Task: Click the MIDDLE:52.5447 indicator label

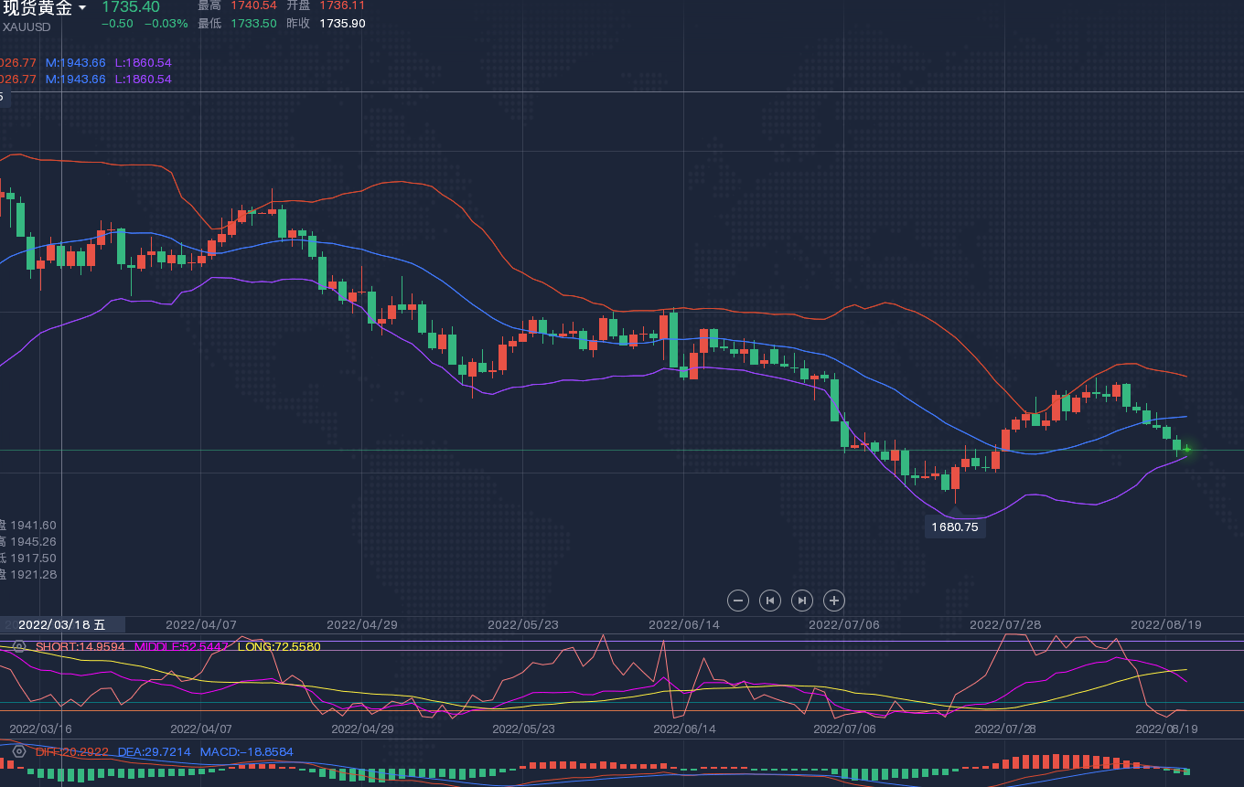Action: [x=181, y=646]
